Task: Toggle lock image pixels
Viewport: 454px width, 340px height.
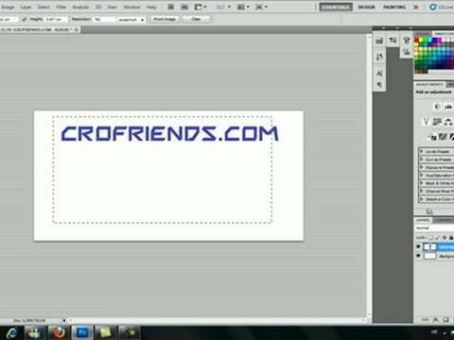Action: [438, 238]
